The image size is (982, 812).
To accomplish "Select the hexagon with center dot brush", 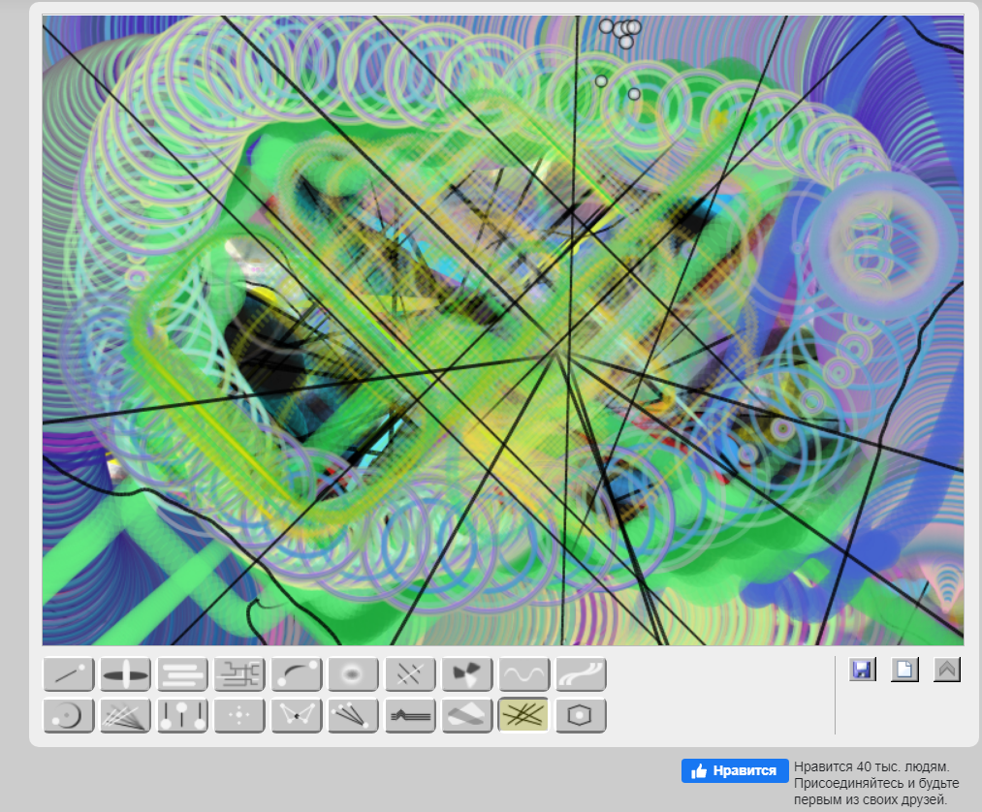I will pyautogui.click(x=581, y=715).
